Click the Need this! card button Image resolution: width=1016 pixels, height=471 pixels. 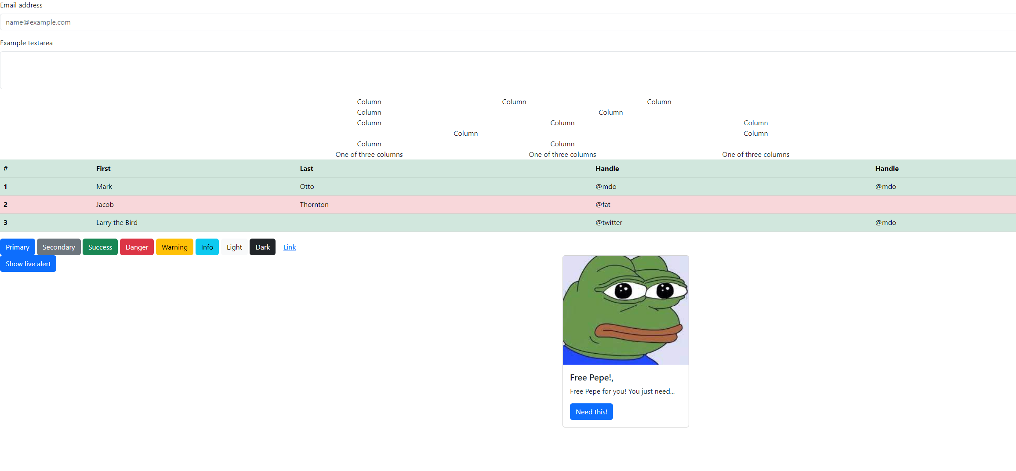tap(591, 412)
